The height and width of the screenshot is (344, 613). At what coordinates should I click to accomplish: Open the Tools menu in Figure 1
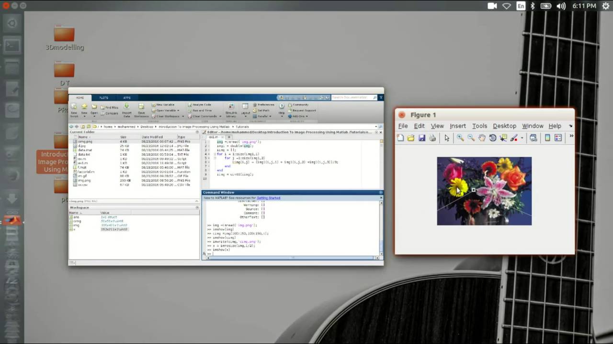[480, 126]
